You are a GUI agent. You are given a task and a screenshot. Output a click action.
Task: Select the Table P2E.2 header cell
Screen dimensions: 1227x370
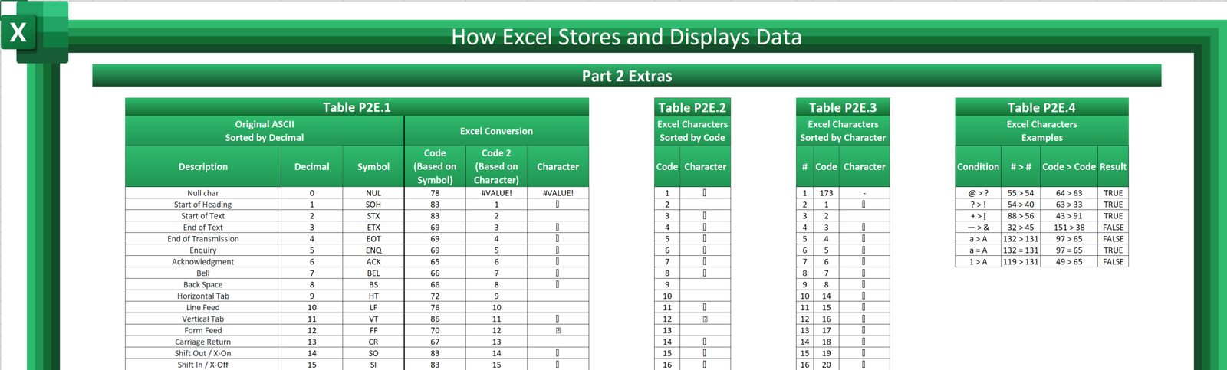692,107
